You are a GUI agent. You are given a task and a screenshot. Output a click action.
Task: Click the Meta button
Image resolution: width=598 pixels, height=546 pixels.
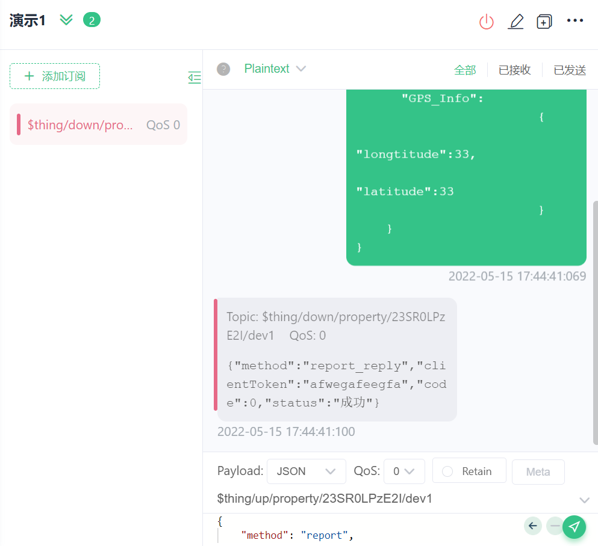538,471
